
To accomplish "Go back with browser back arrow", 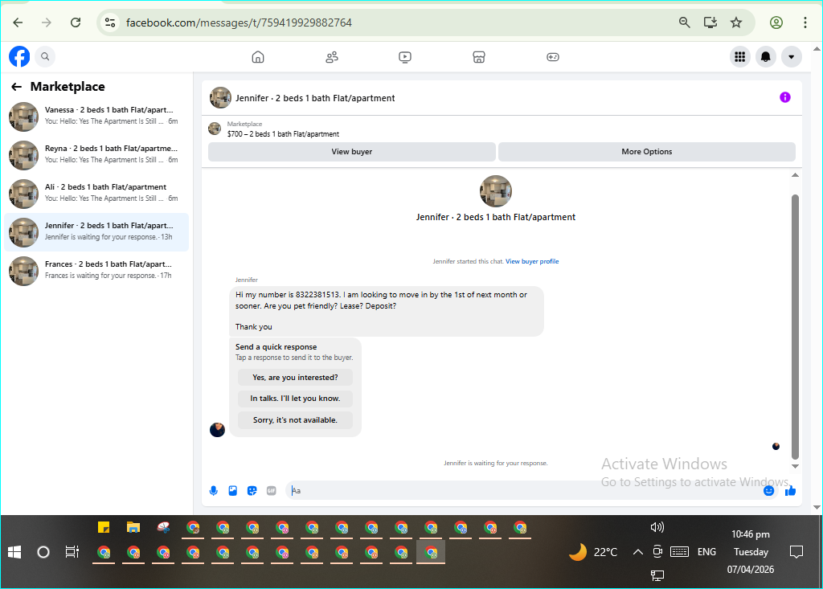I will (18, 22).
